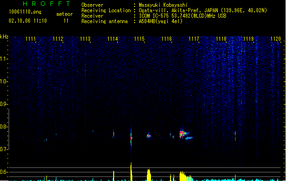Image resolution: width=286 pixels, height=181 pixels.
Task: Click the 1.0 frequency axis label
Action: [4, 81]
